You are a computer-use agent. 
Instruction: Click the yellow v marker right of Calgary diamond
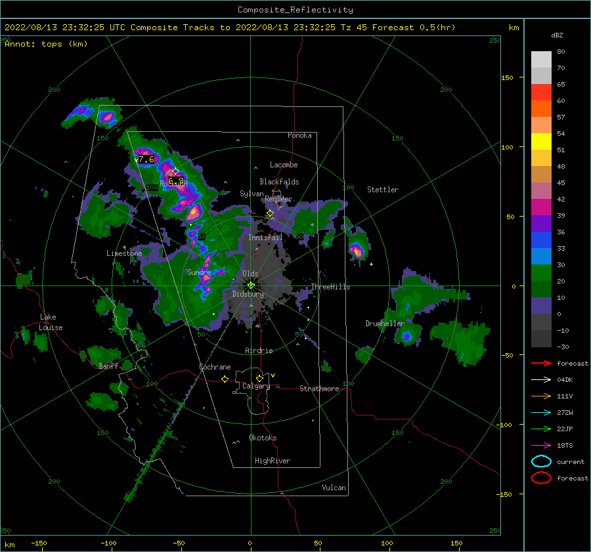click(273, 375)
